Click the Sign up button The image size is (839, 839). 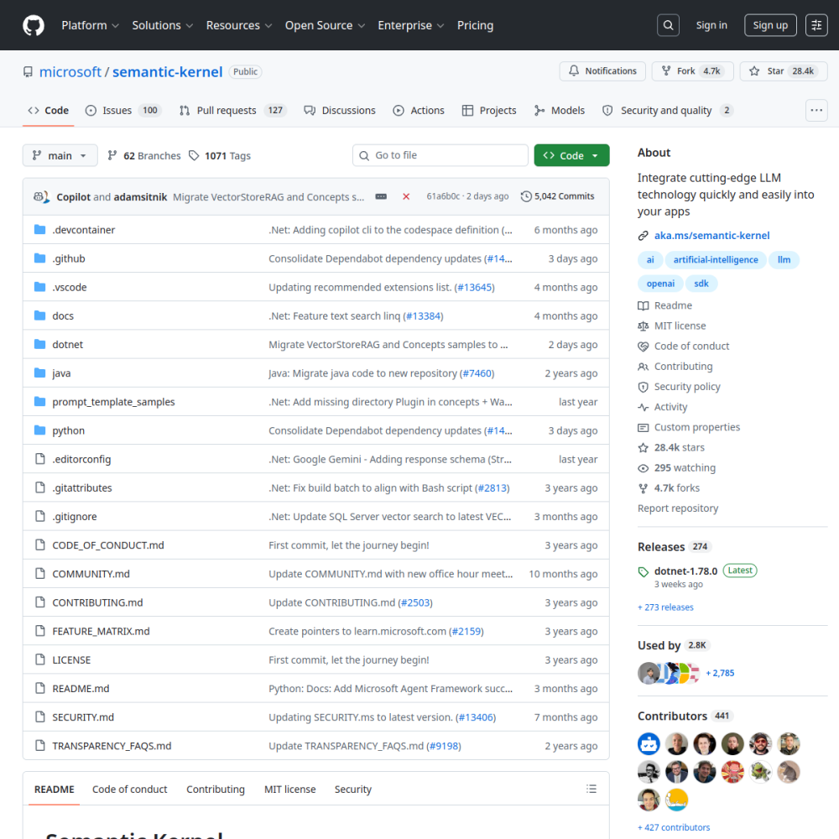770,25
